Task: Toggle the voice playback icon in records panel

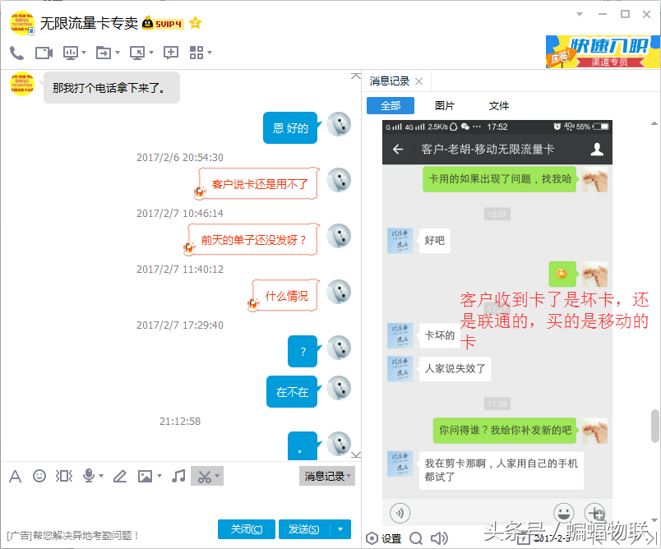Action: [400, 512]
